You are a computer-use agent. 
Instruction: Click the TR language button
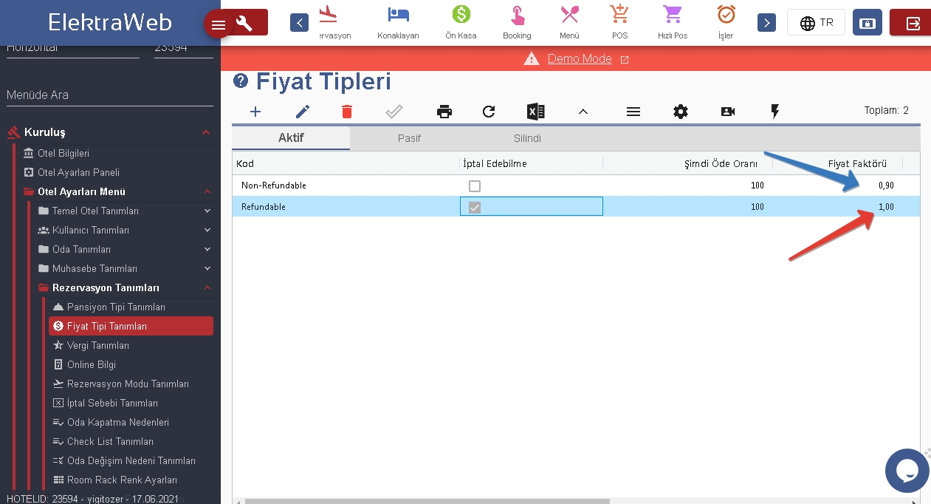pyautogui.click(x=816, y=23)
